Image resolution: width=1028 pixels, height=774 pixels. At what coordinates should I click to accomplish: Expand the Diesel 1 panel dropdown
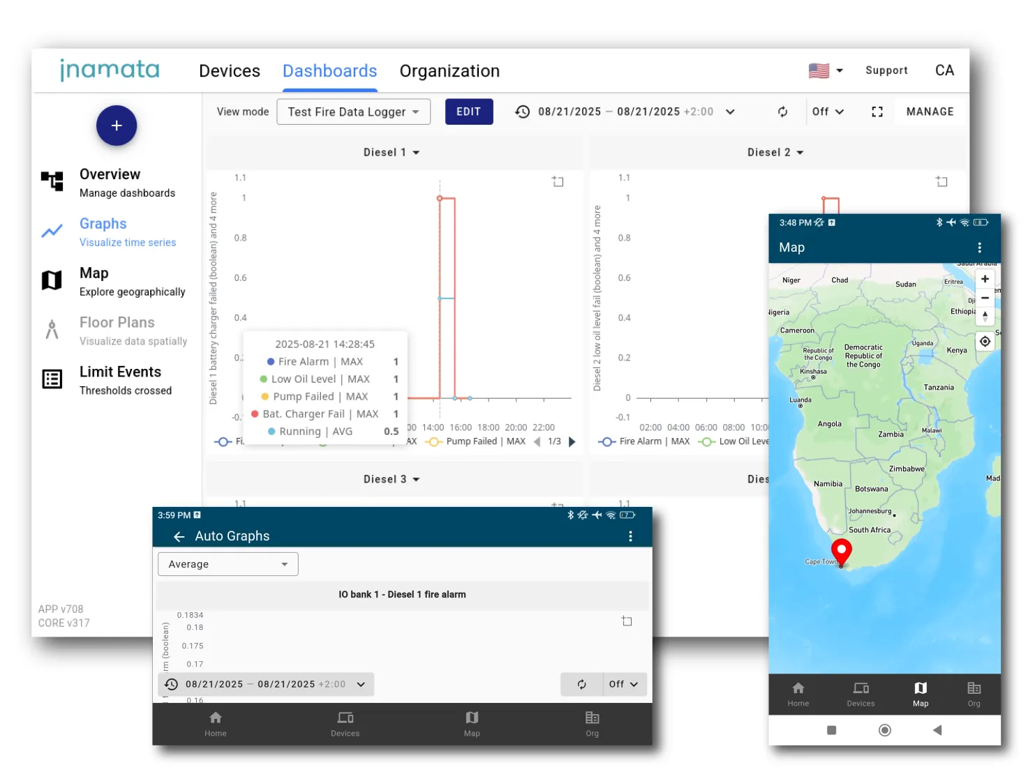tap(392, 152)
